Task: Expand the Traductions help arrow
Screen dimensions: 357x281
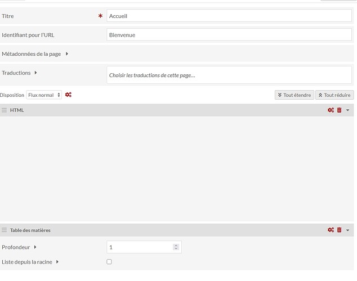Action: 36,73
